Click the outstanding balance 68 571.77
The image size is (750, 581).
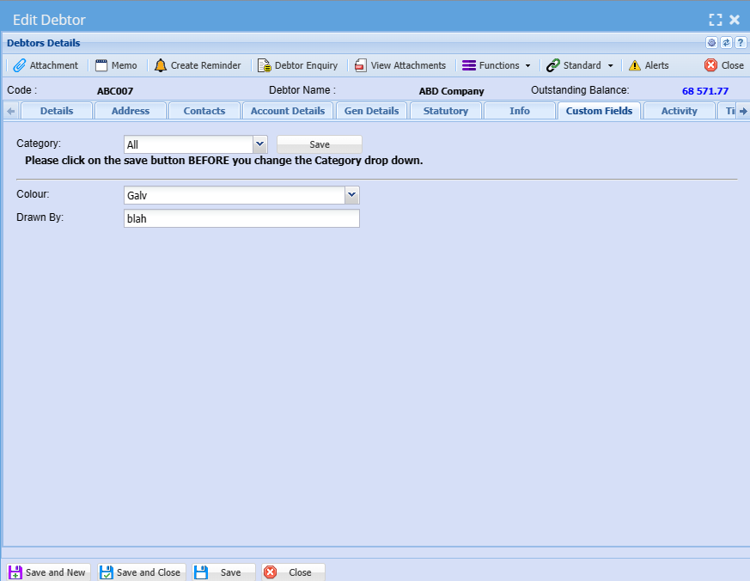coord(705,91)
